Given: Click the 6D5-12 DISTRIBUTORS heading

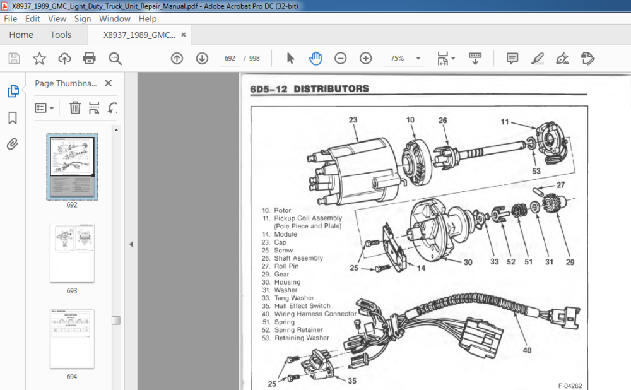Looking at the screenshot, I should tap(309, 89).
